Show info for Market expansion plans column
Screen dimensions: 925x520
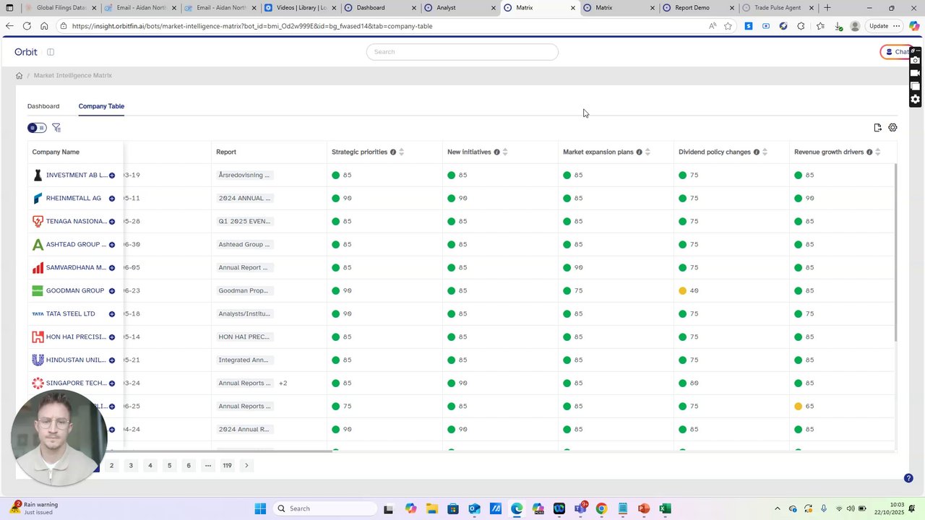coord(639,152)
